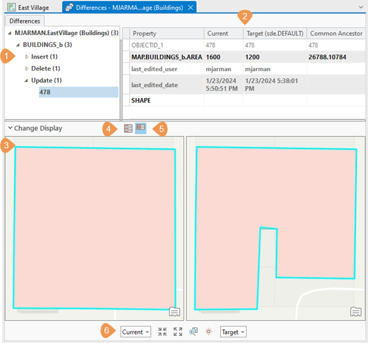Switch to side-by-side display layout
Screen dimensions: 368x343
(140, 128)
